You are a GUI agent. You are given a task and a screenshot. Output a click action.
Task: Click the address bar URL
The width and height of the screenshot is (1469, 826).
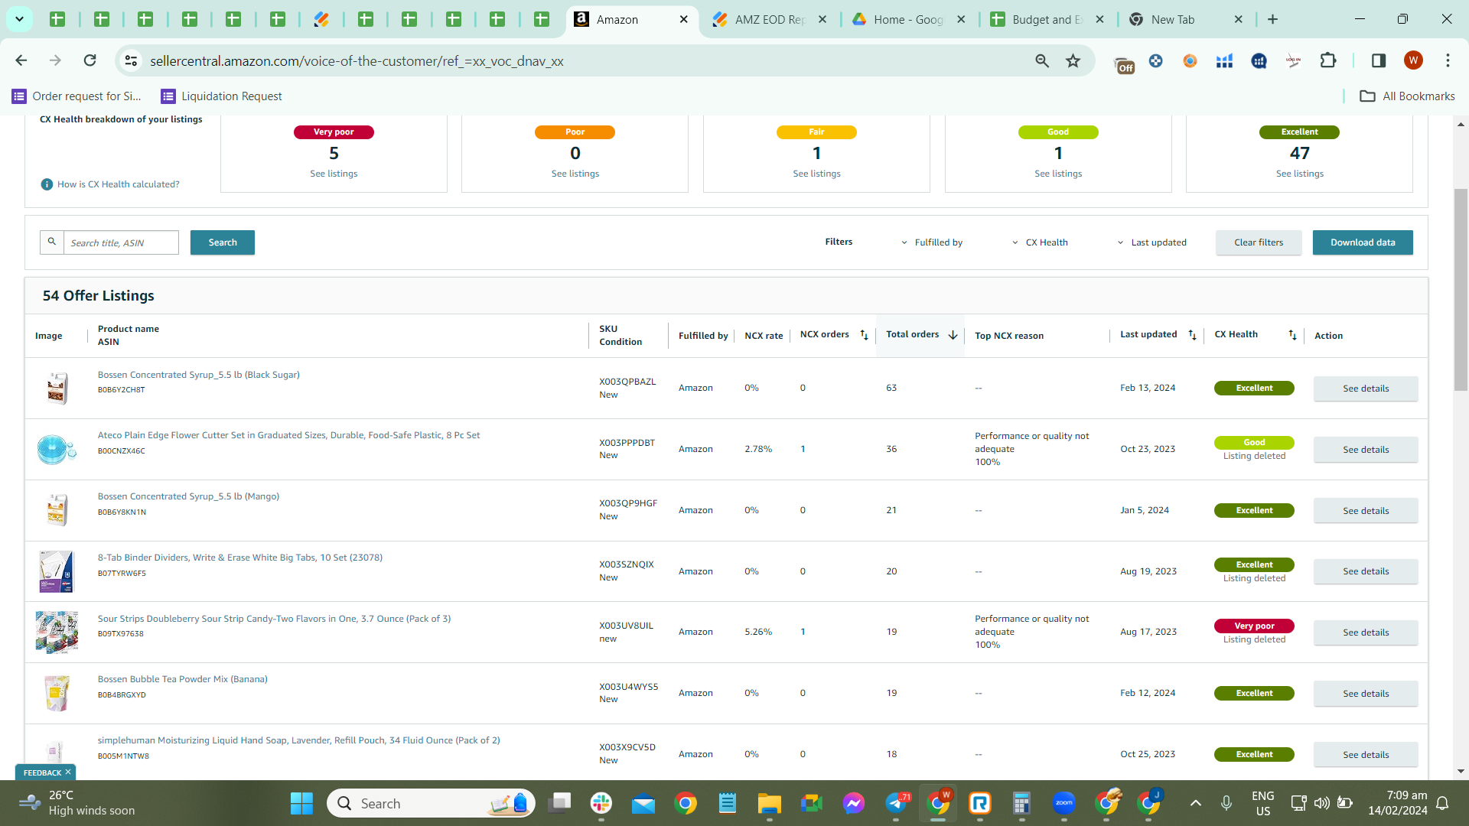357,61
